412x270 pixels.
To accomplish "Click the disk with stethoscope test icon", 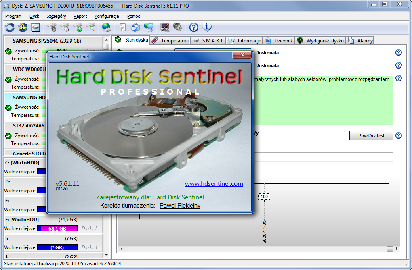I will click(52, 27).
